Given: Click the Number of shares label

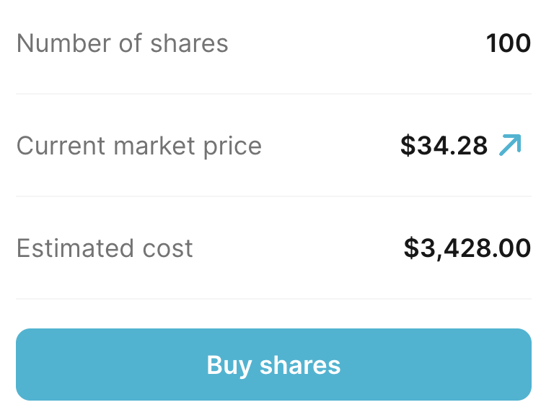Looking at the screenshot, I should pyautogui.click(x=122, y=43).
